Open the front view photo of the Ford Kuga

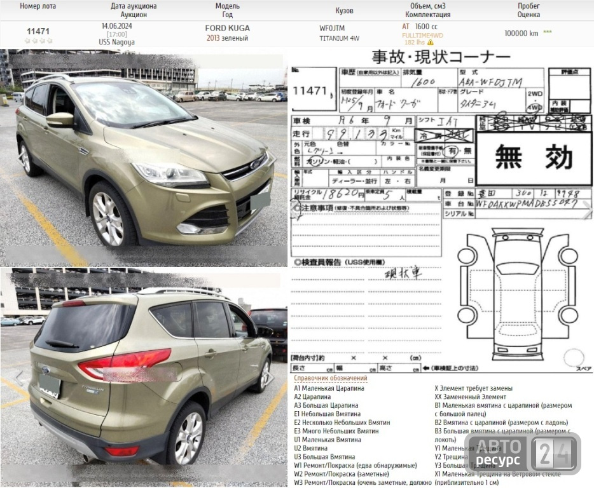(144, 157)
